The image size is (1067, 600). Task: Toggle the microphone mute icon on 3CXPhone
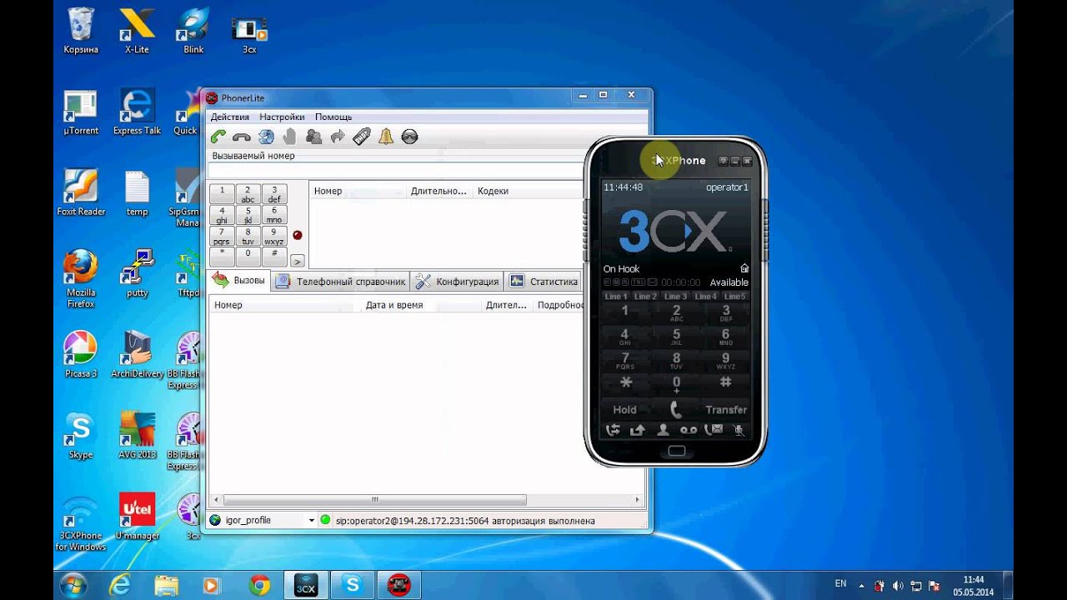point(738,430)
